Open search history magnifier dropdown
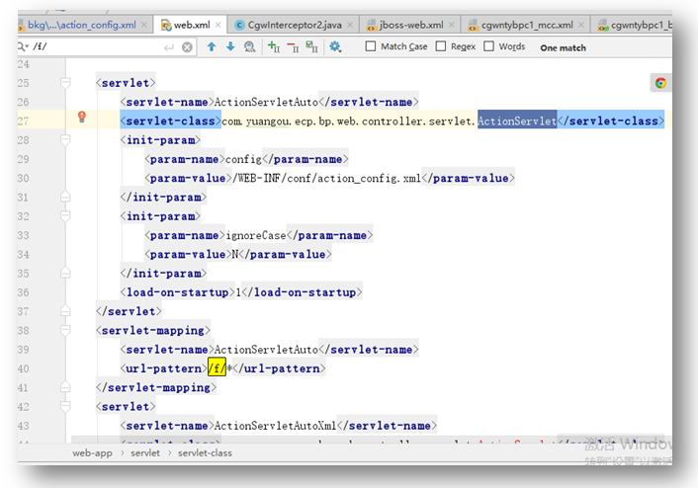698x488 pixels. click(23, 46)
